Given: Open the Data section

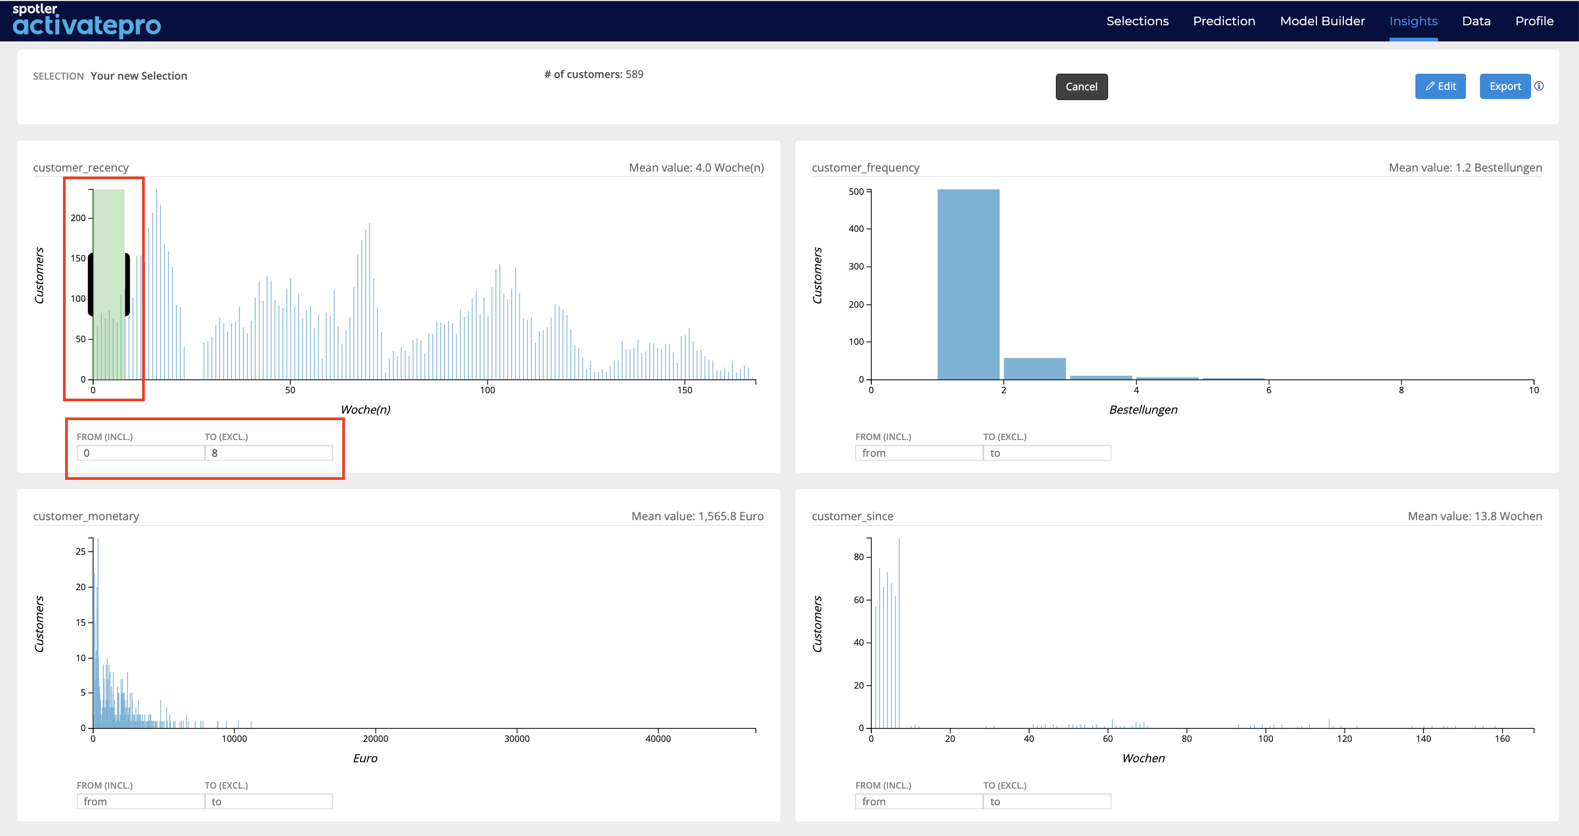Looking at the screenshot, I should tap(1476, 21).
